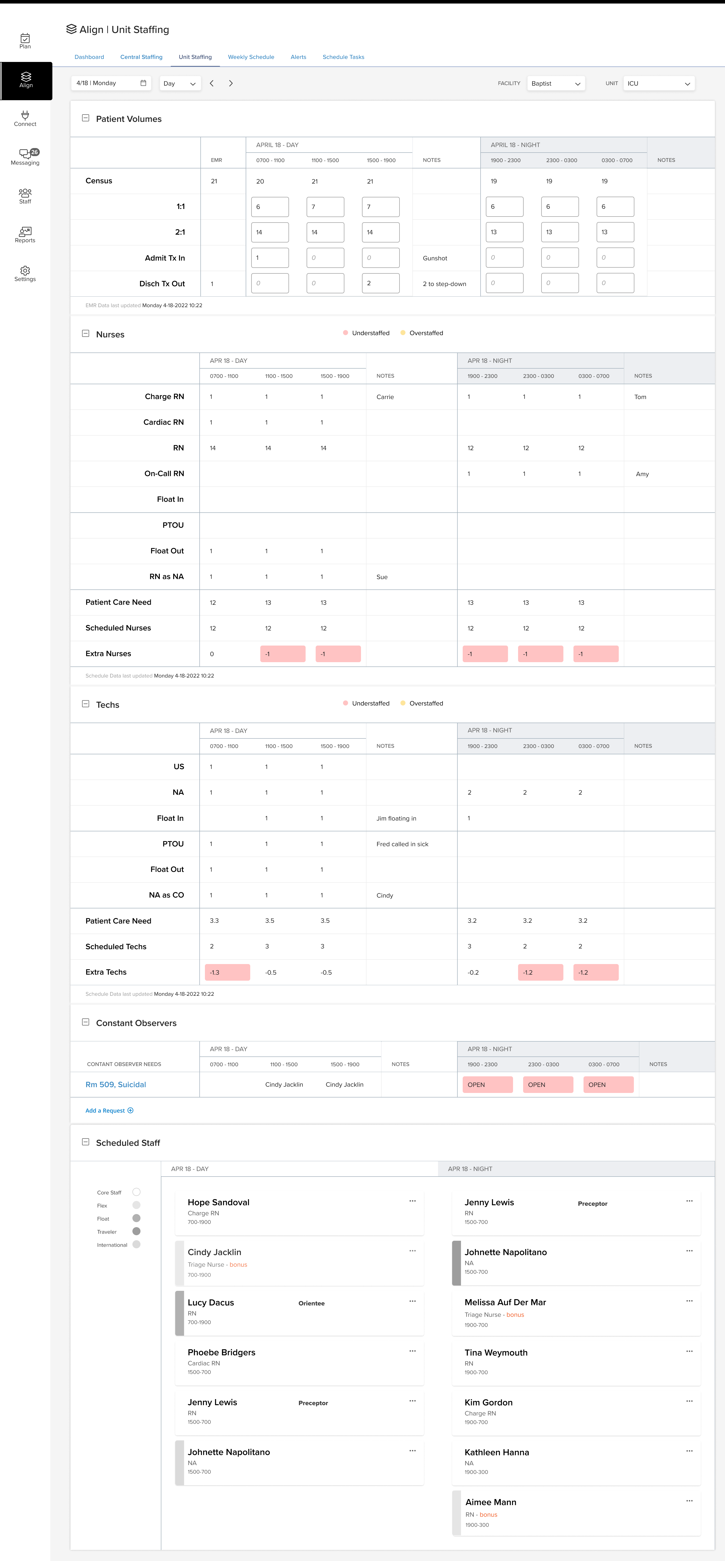Toggle the Traveler legend circle
725x1561 pixels.
136,1231
